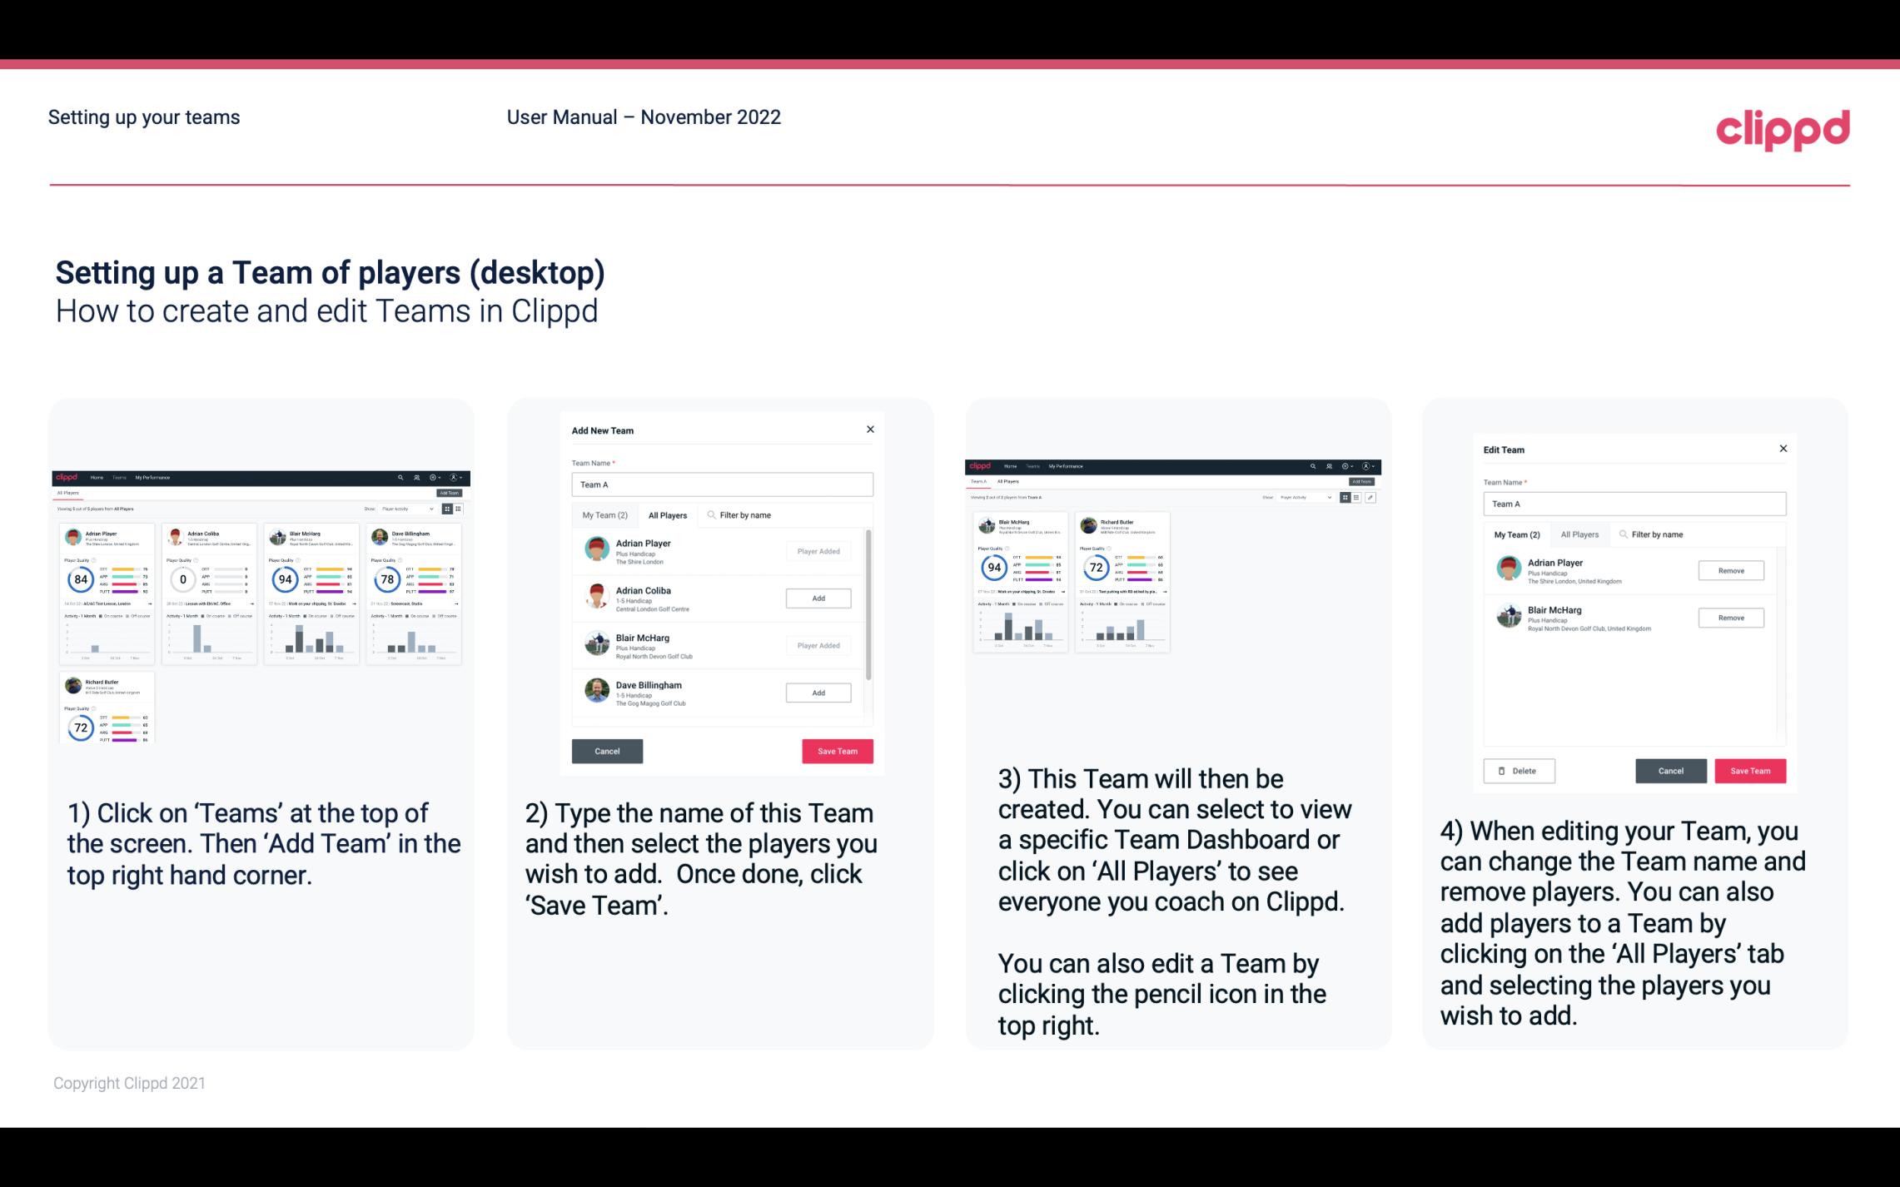Click 'Cancel' button in Edit Team dialog

click(1672, 770)
